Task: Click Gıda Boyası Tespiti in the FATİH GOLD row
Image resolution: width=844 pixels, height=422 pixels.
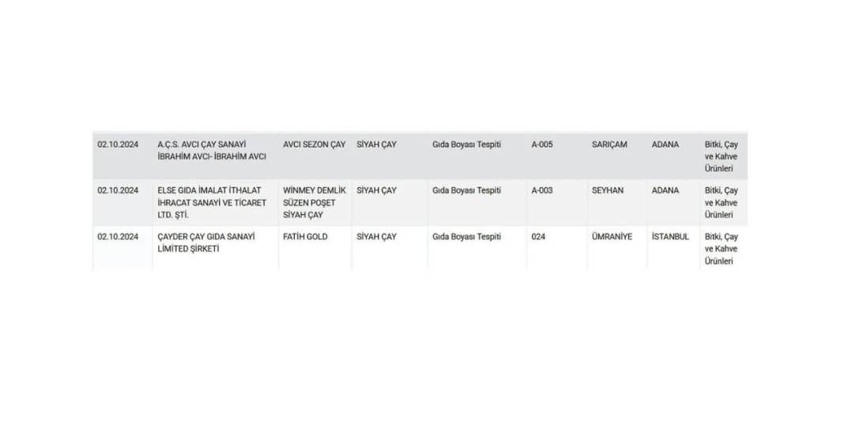Action: click(467, 237)
